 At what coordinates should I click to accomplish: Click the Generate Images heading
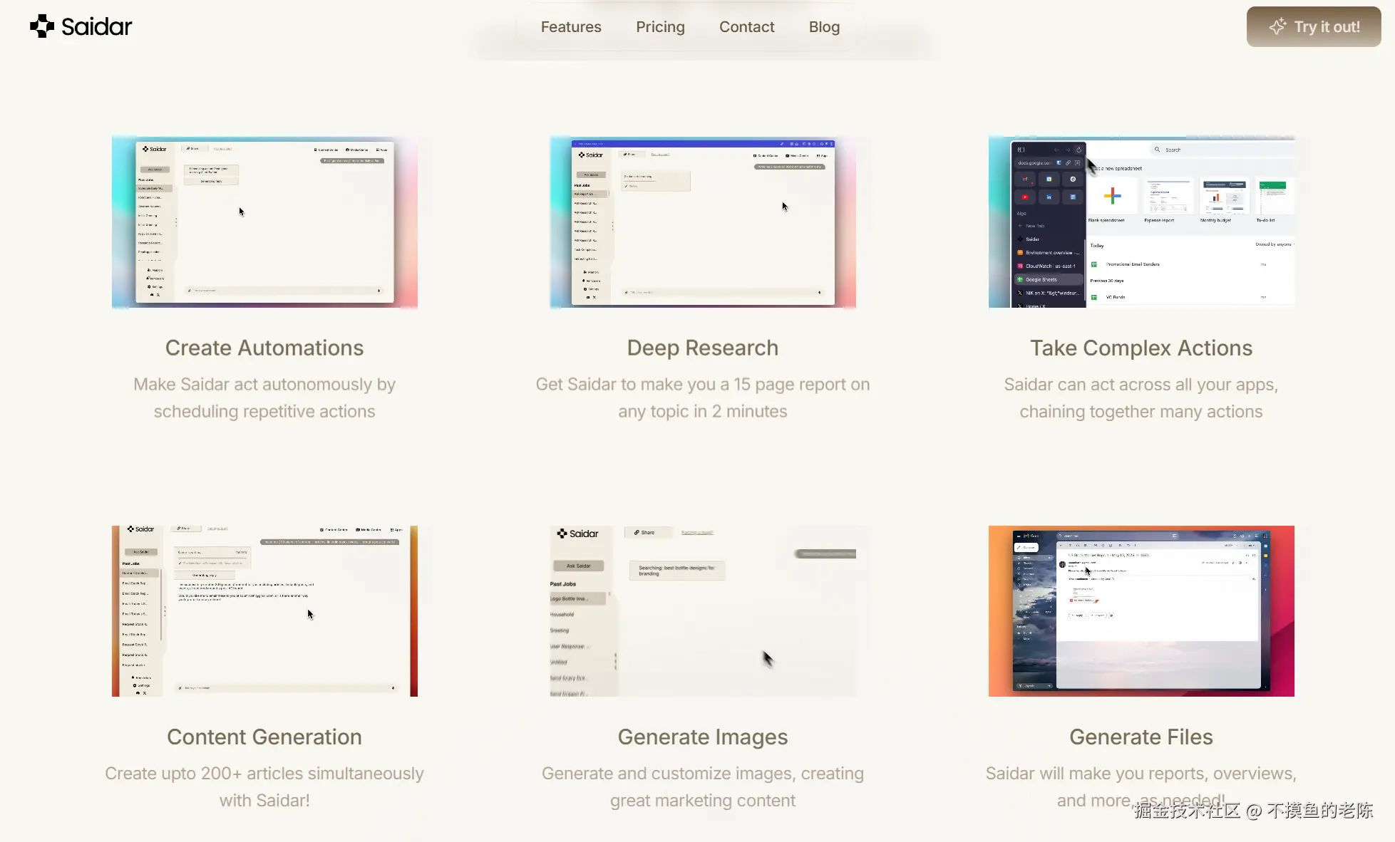pyautogui.click(x=702, y=737)
